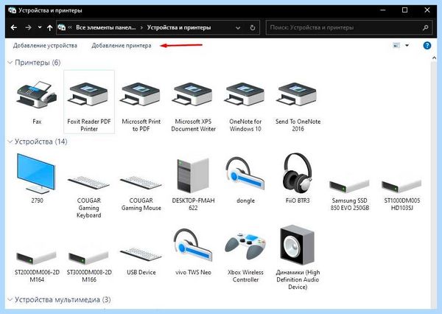
Task: Expand hidden breadcrumb path chevrons
Action: [70, 27]
